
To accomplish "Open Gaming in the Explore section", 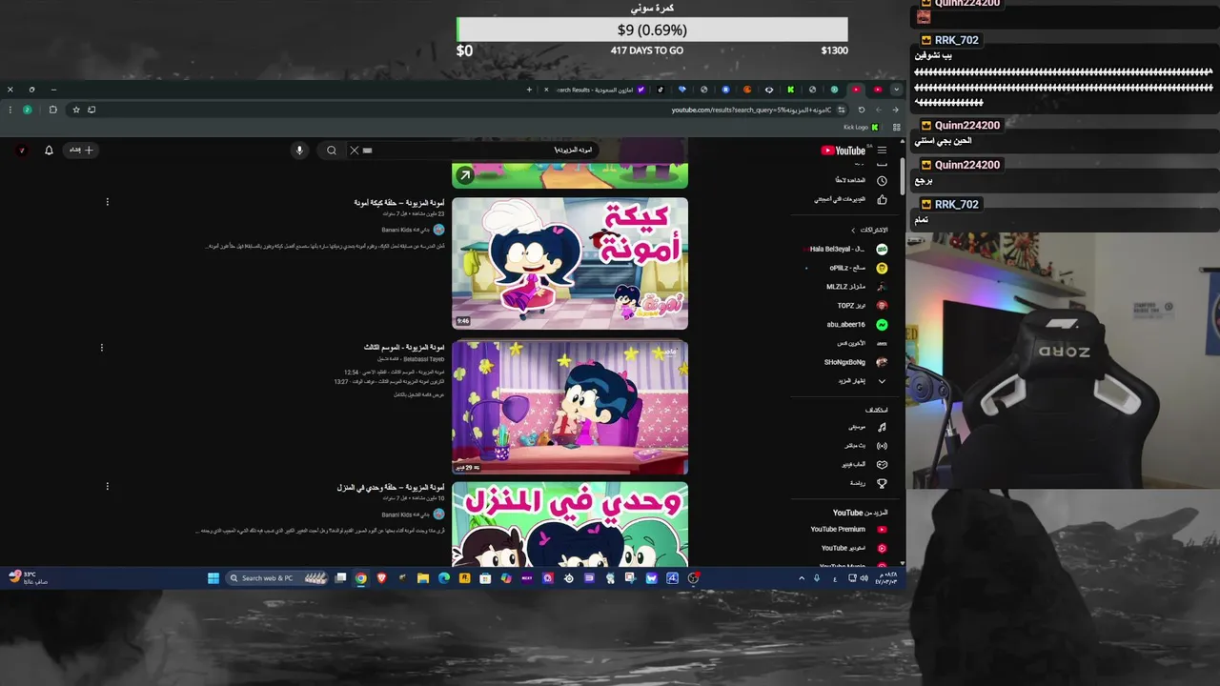I will (x=863, y=464).
